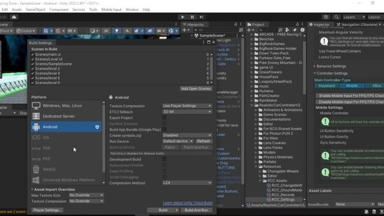Open the Texture Compression dropdown
Image resolution: width=384 pixels, height=216 pixels.
187,106
